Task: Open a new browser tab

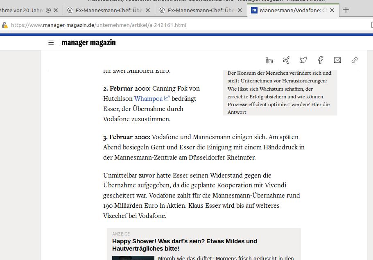Action: pos(346,10)
